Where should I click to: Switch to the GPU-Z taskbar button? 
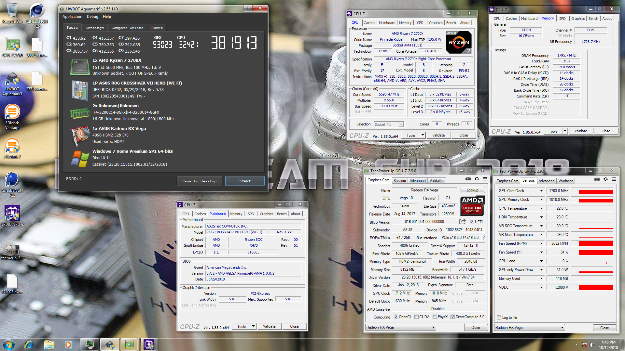[129, 344]
